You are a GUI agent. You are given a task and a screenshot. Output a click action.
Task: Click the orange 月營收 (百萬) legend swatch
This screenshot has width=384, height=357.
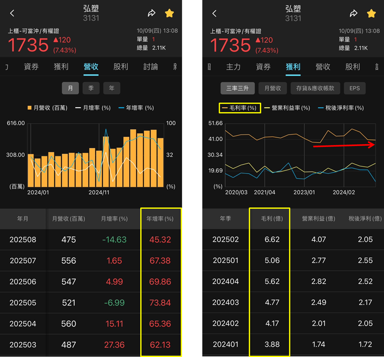[30, 108]
